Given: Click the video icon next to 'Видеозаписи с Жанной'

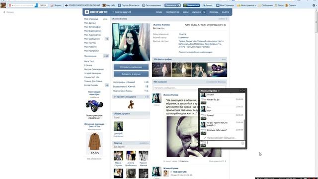Looking at the screenshot, I should [x=147, y=87].
